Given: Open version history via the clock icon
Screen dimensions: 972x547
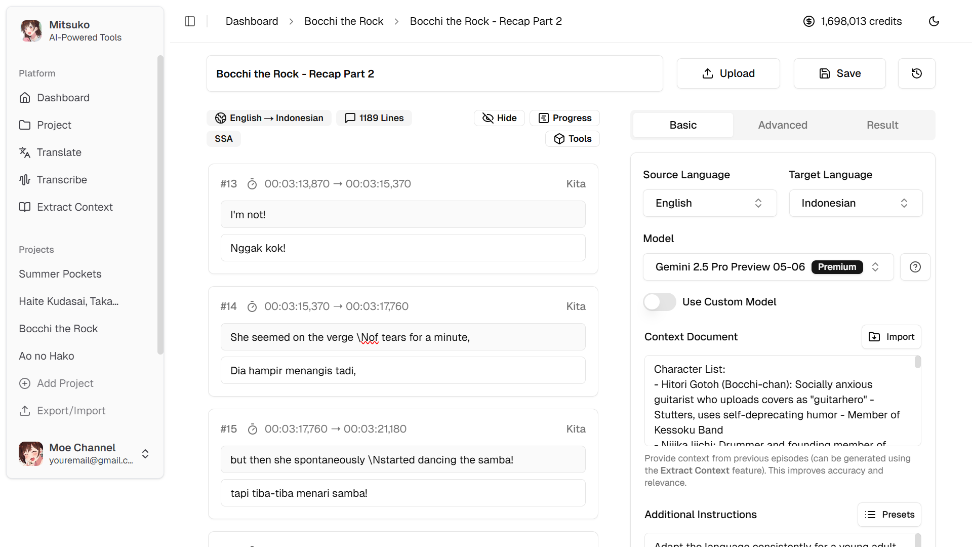Looking at the screenshot, I should [916, 73].
